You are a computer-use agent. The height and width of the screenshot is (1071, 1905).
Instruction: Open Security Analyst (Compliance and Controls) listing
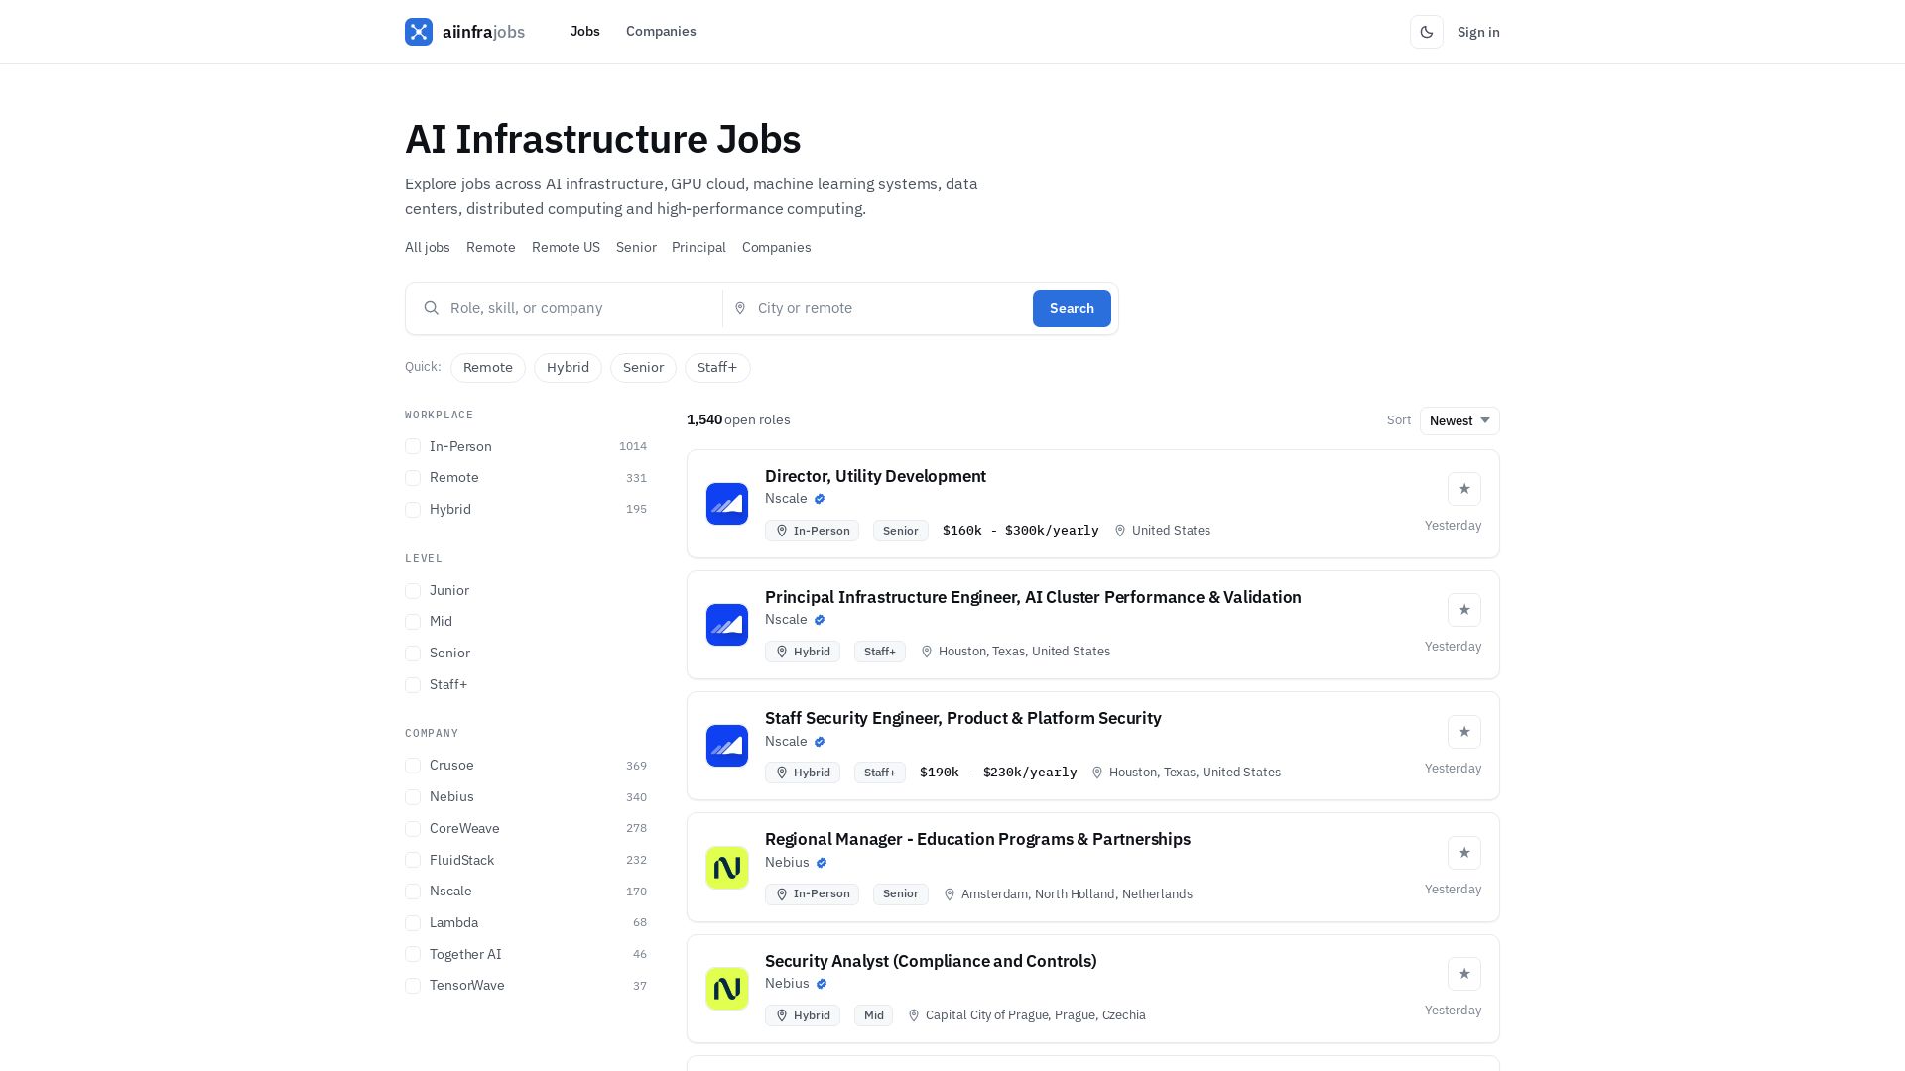931,962
